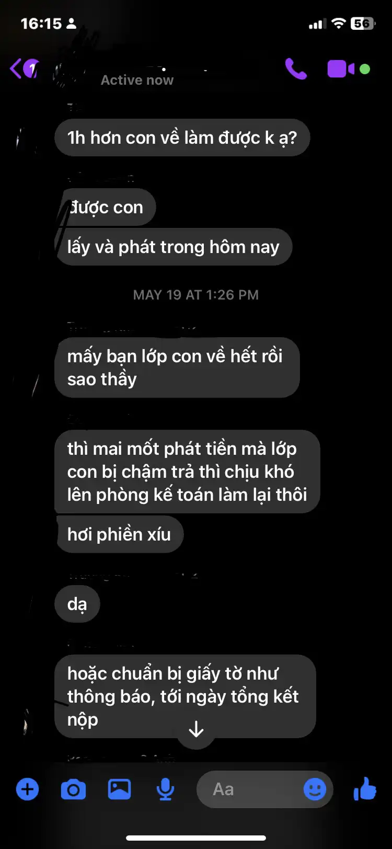Select the message '1h hơn con về làm được k ạ?'

[182, 137]
